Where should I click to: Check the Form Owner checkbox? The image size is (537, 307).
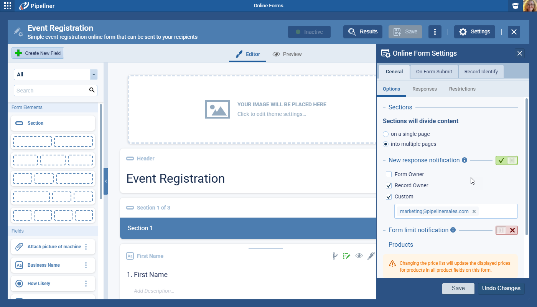[x=389, y=174]
